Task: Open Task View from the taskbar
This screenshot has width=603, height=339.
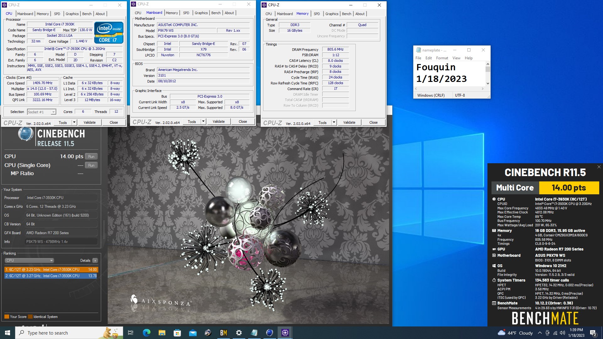Action: coord(131,333)
